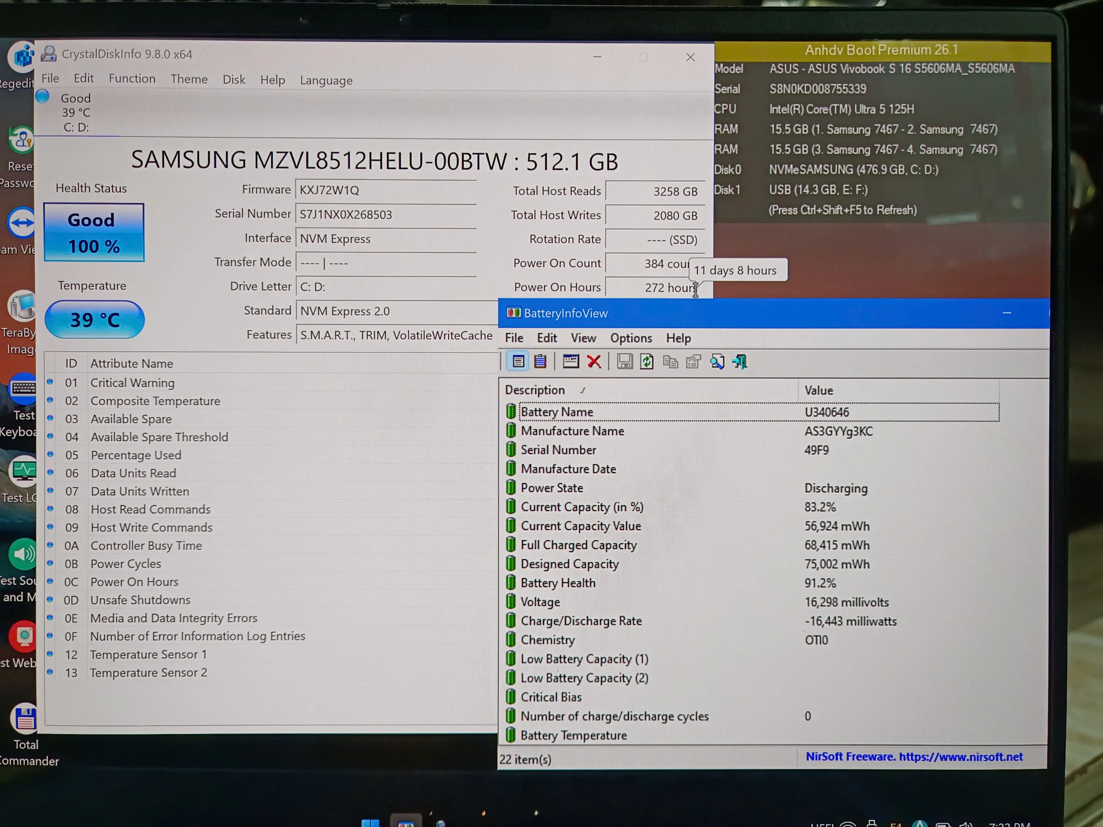The height and width of the screenshot is (827, 1103).
Task: Open the Function menu in CrystalDiskInfo
Action: point(132,79)
